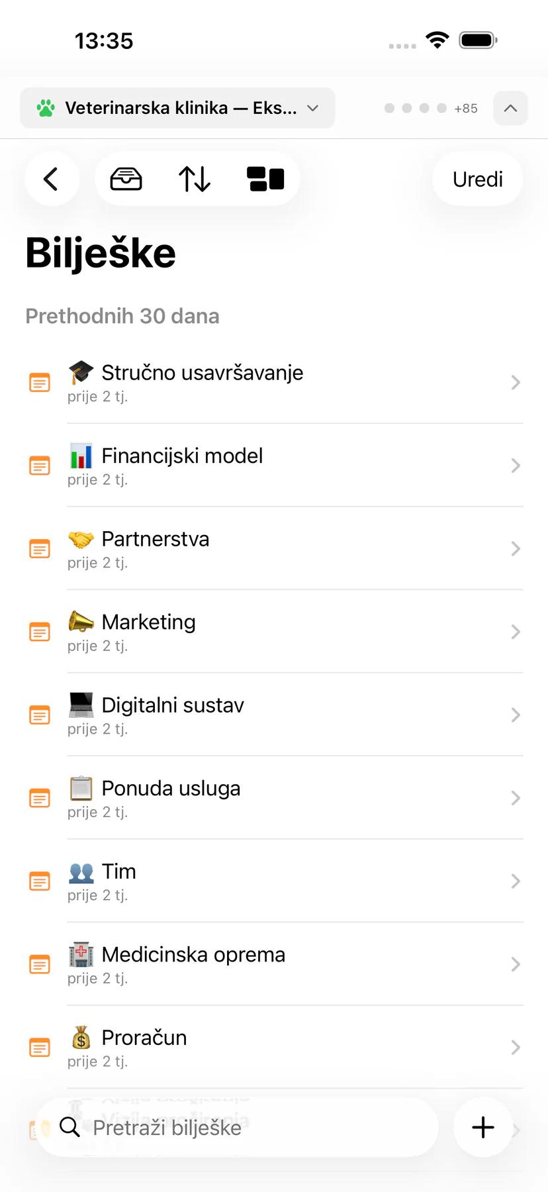Tap the Uredi button
548x1192 pixels.
pyautogui.click(x=477, y=179)
